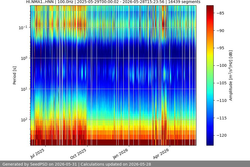Click the -100 colorbar tick label
Viewport: 250px width, 167px height.
[222, 65]
